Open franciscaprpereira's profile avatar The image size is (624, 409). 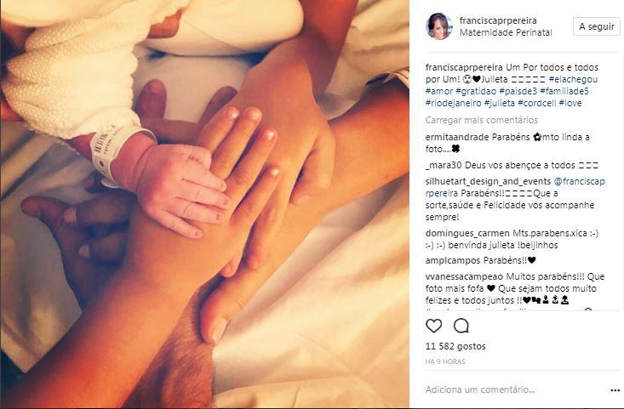coord(439,26)
